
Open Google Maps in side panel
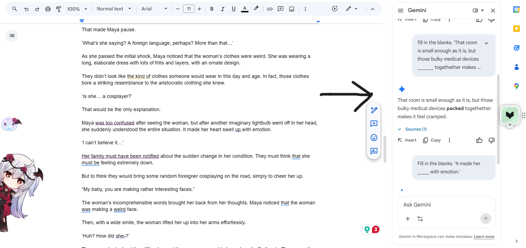point(516,86)
